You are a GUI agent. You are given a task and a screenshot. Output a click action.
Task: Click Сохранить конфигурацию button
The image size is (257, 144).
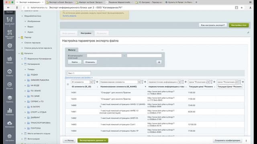pyautogui.click(x=227, y=140)
